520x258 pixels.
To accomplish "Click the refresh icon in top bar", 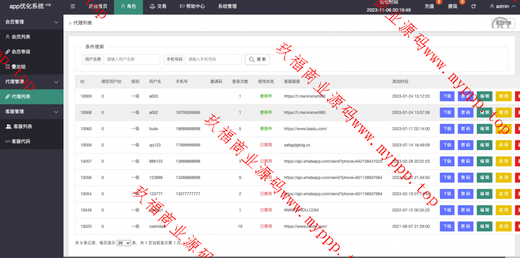I will click(x=474, y=7).
